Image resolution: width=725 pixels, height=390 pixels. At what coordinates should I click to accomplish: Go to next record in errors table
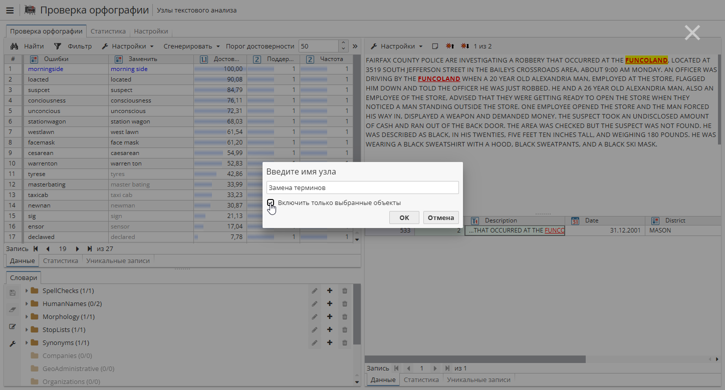coord(78,248)
